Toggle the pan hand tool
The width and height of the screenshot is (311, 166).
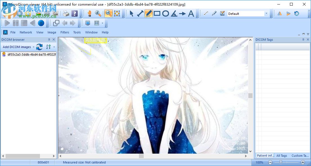coord(90,13)
